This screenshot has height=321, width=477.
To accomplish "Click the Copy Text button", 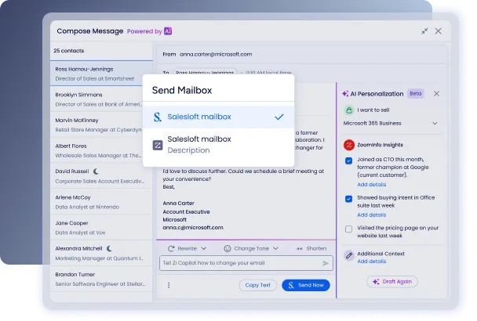I will pyautogui.click(x=257, y=285).
